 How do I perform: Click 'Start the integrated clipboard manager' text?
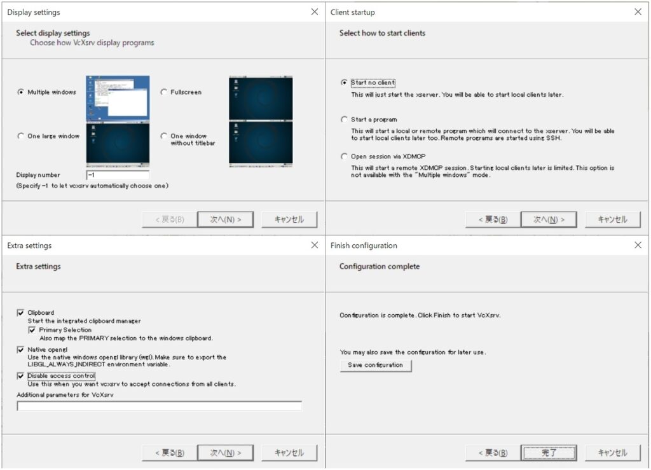click(85, 321)
